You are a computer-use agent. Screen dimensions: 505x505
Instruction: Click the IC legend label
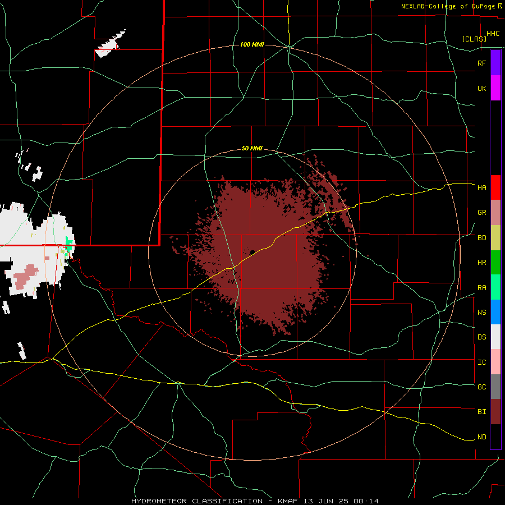tap(481, 362)
